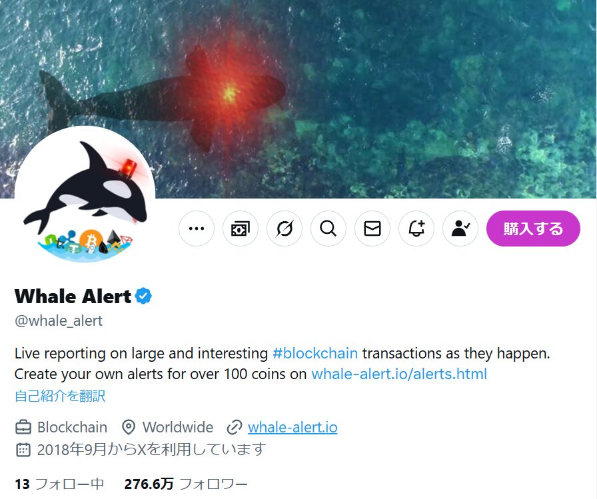
Task: Click 自己紹介を翻訳 to translate bio
Action: point(60,396)
